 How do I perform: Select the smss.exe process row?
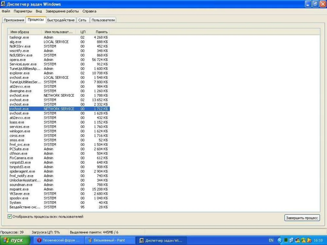pyautogui.click(x=59, y=140)
